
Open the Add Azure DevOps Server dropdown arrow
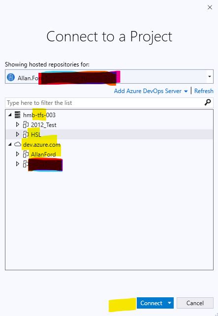coord(186,92)
